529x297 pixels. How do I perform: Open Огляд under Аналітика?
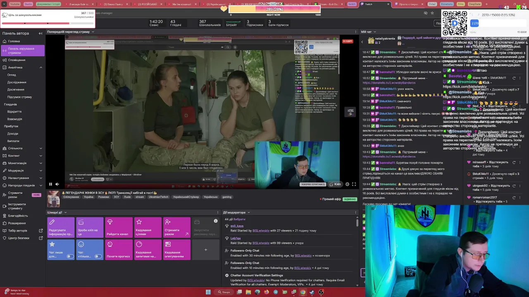point(12,75)
